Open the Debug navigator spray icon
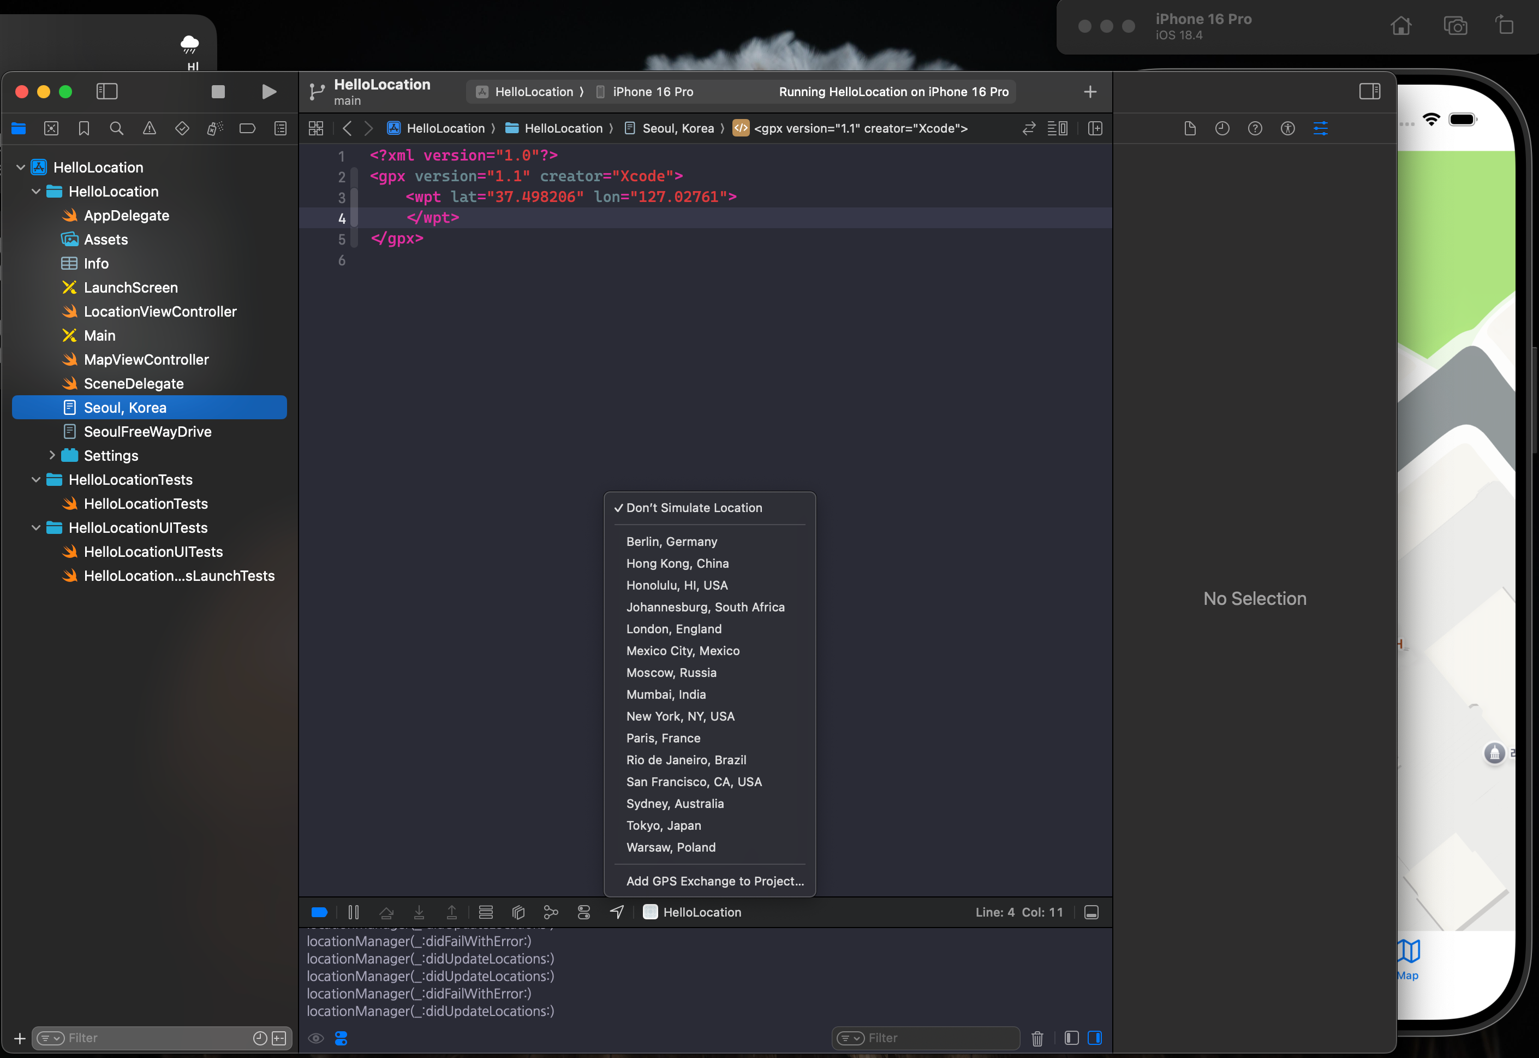The image size is (1539, 1058). (x=214, y=129)
